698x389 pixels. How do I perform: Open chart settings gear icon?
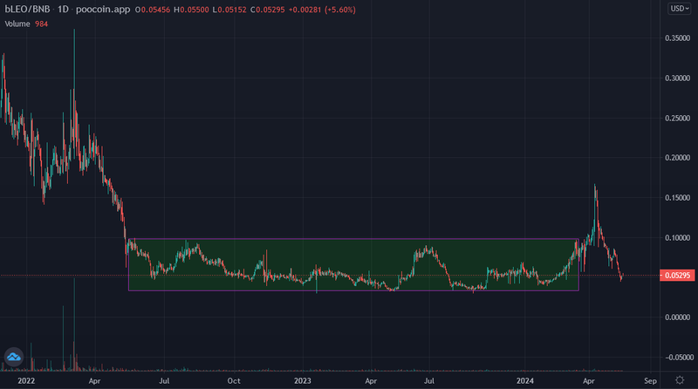680,380
